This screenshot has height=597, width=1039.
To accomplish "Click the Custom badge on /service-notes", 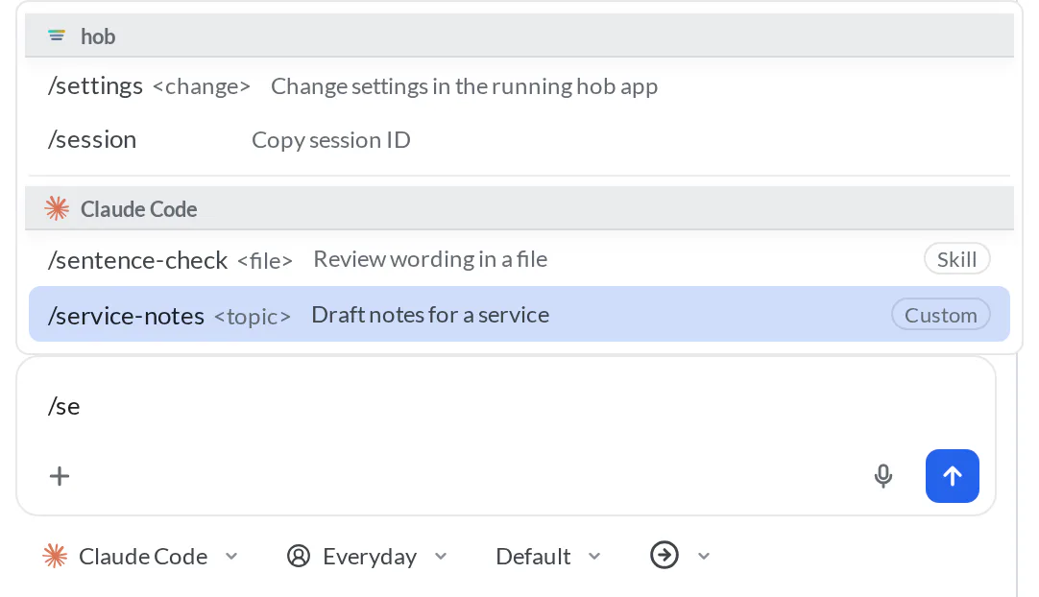I will coord(941,315).
